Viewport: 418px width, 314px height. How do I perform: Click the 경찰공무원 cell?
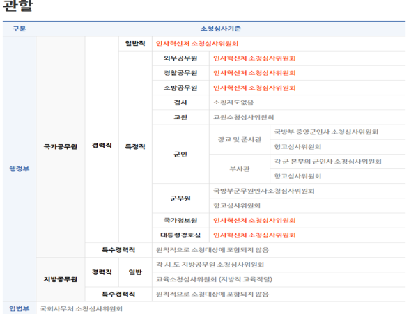pyautogui.click(x=180, y=73)
